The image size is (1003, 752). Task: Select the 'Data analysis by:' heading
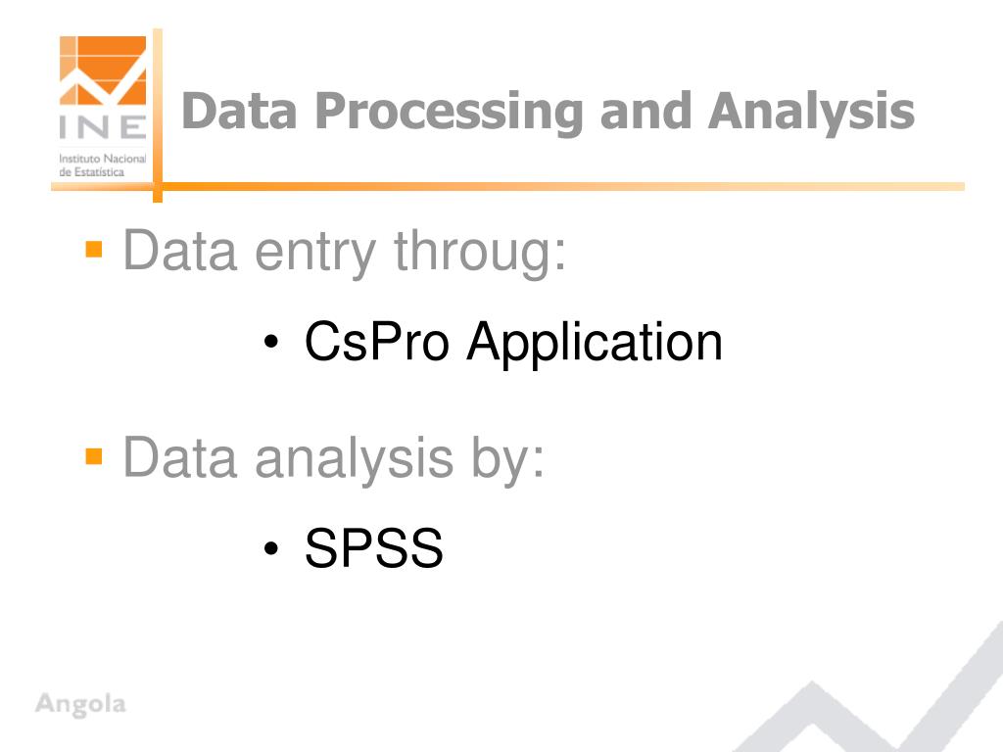[x=334, y=459]
